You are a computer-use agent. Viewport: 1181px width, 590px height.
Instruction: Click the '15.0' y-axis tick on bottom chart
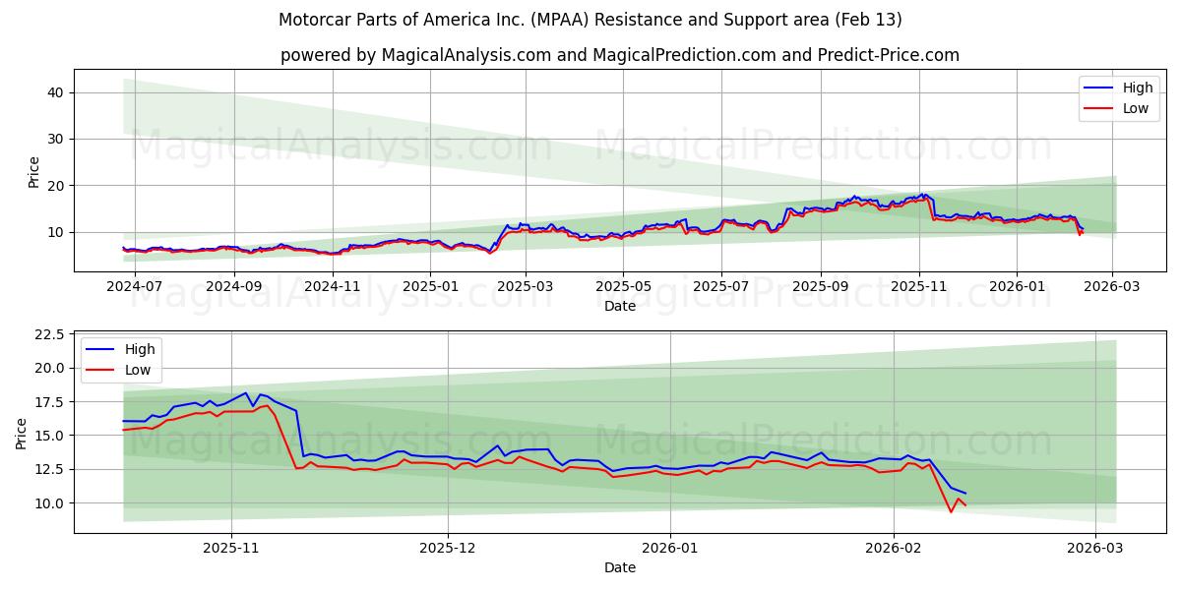(51, 436)
